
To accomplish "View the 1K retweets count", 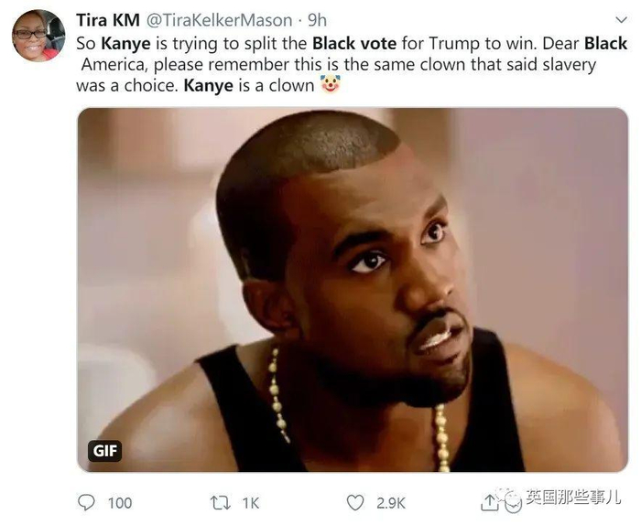I will point(251,503).
